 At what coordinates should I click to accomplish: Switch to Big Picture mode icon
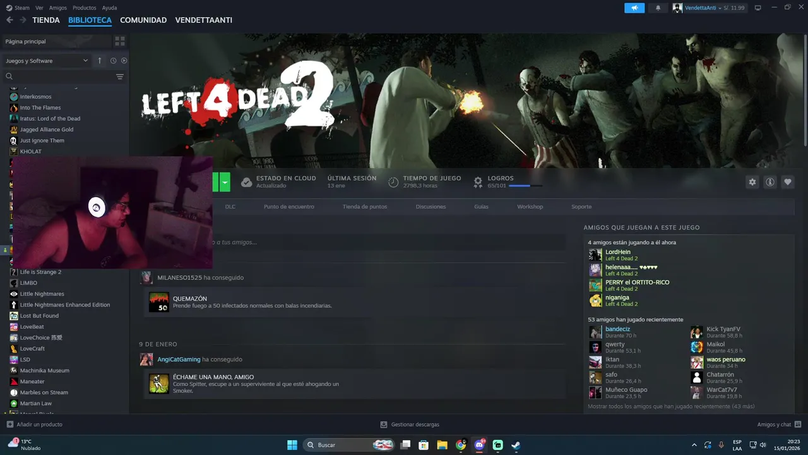758,8
